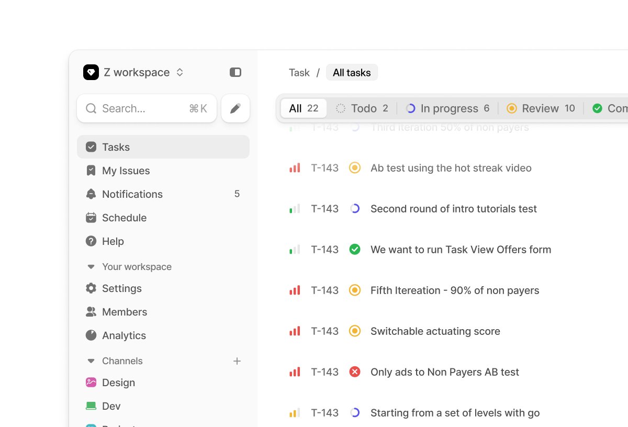
Task: Click priority bars for Only ads task
Action: 295,372
